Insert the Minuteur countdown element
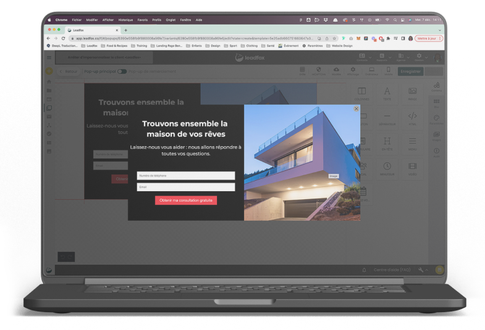 pyautogui.click(x=387, y=169)
